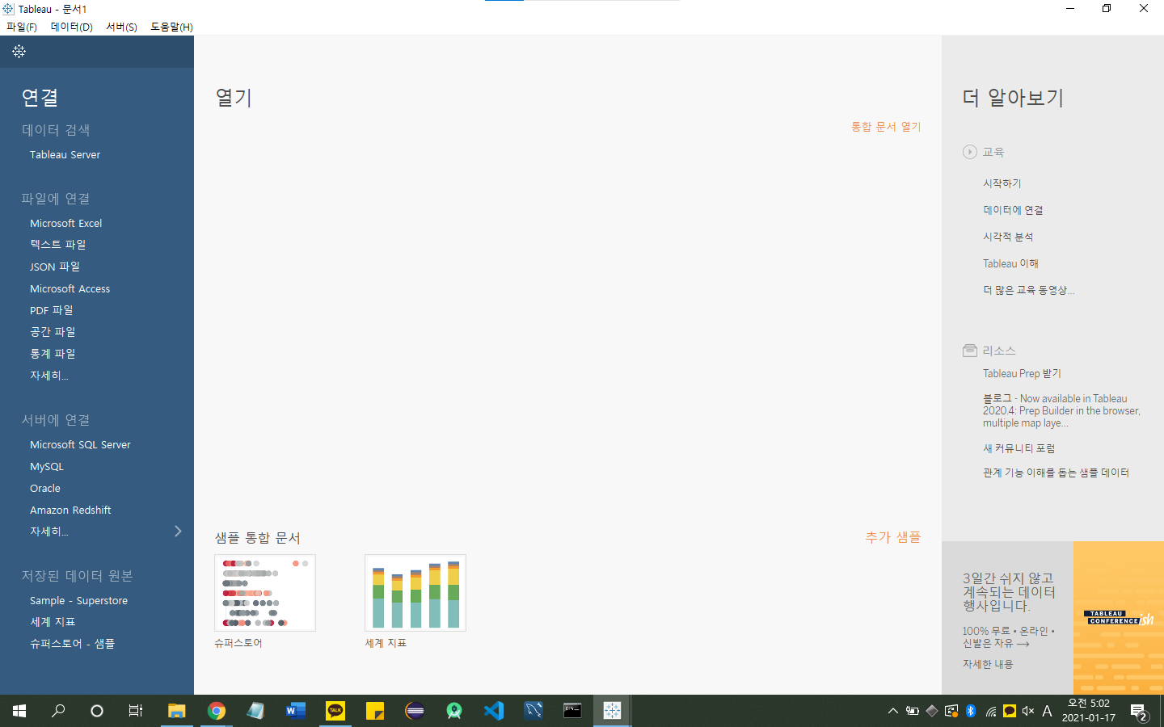
Task: Open Cortana circle icon in taskbar
Action: [97, 711]
